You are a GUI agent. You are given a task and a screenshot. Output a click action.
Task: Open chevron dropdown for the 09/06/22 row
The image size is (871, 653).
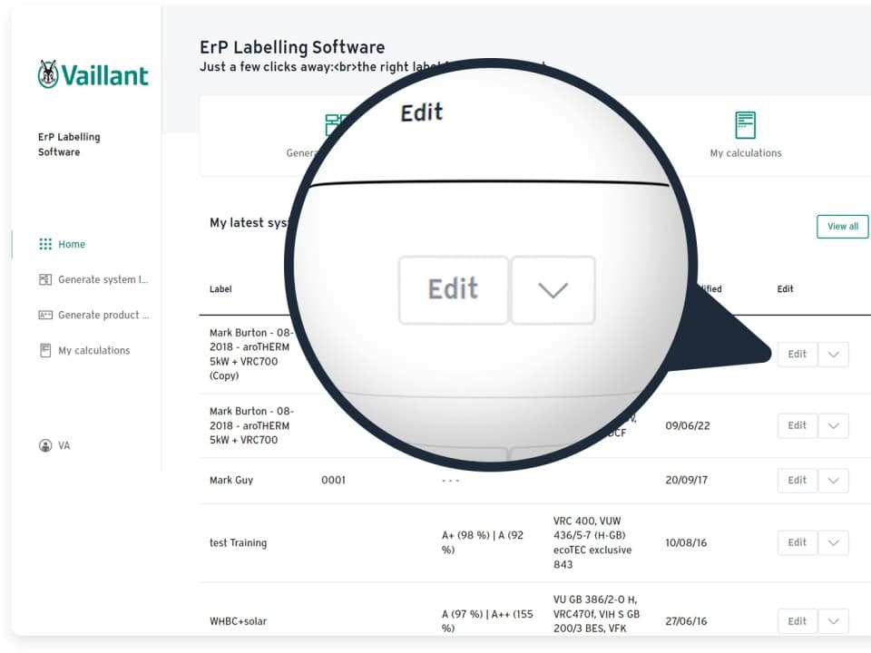(833, 425)
